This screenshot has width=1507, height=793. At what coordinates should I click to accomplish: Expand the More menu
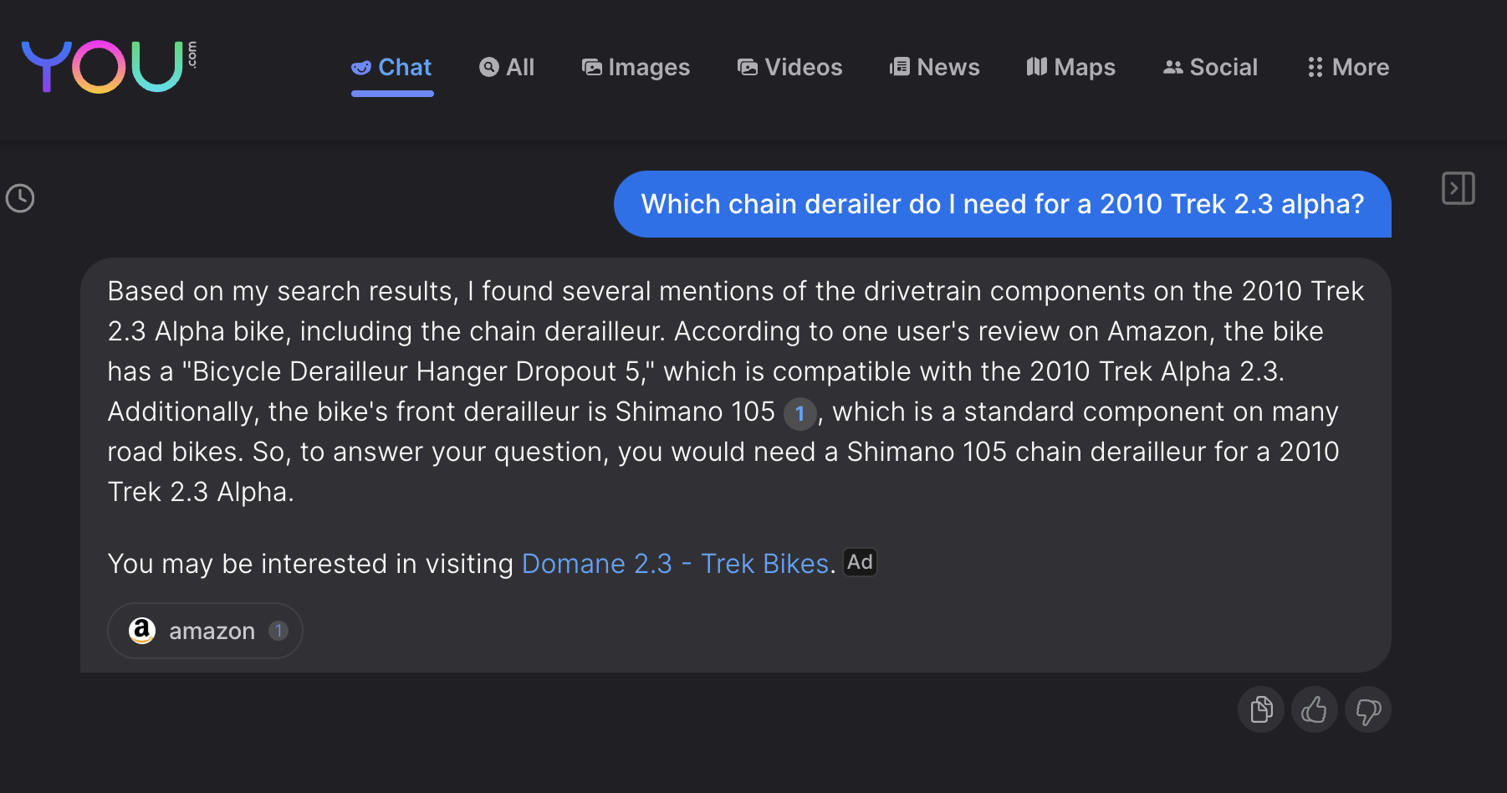click(x=1348, y=67)
